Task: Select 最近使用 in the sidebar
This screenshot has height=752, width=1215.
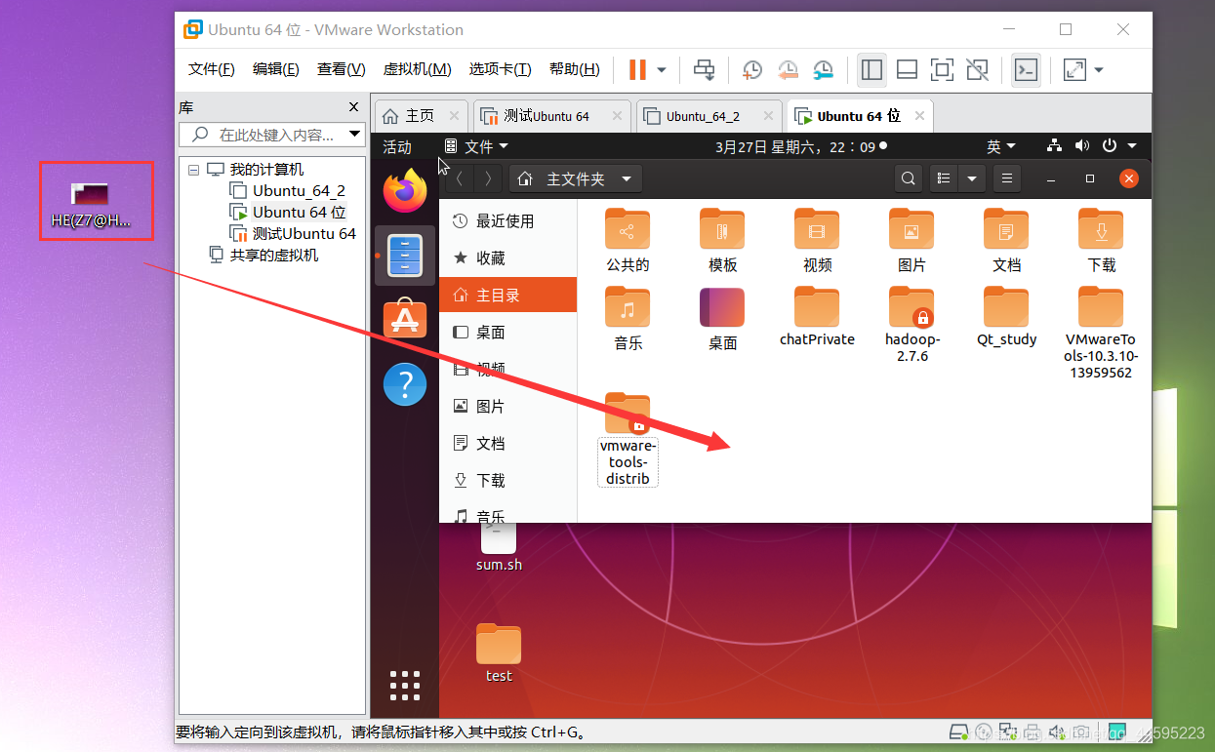Action: 507,221
